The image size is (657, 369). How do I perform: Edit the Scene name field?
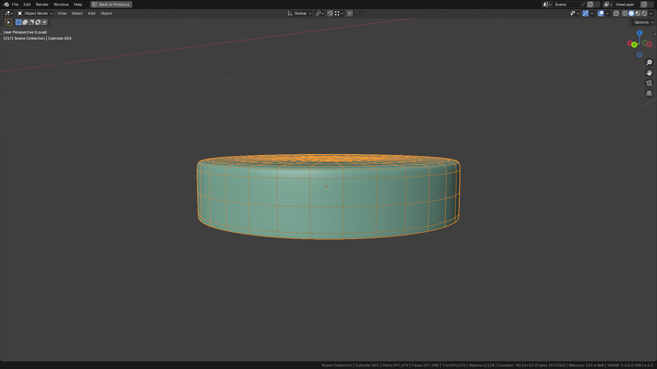[566, 4]
